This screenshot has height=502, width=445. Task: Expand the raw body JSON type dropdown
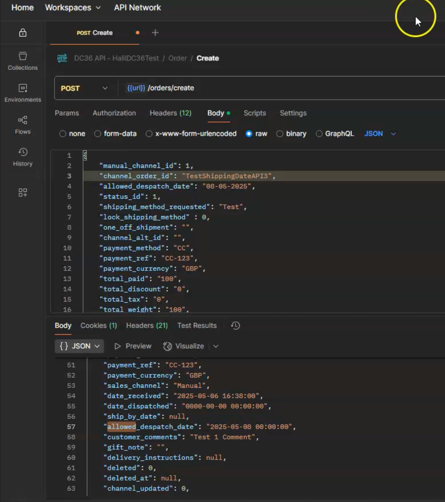coord(380,134)
